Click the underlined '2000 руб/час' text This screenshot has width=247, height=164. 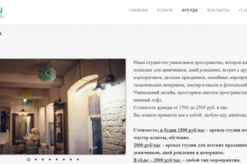147,145
